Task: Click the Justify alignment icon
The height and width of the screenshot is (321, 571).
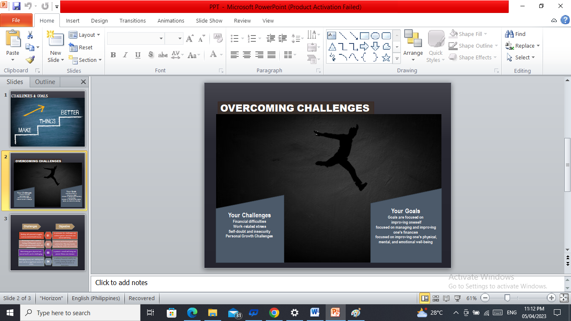Action: (x=272, y=55)
